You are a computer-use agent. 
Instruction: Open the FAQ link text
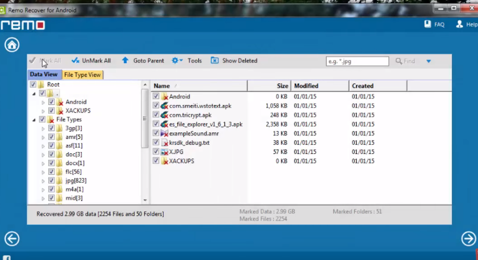point(439,24)
